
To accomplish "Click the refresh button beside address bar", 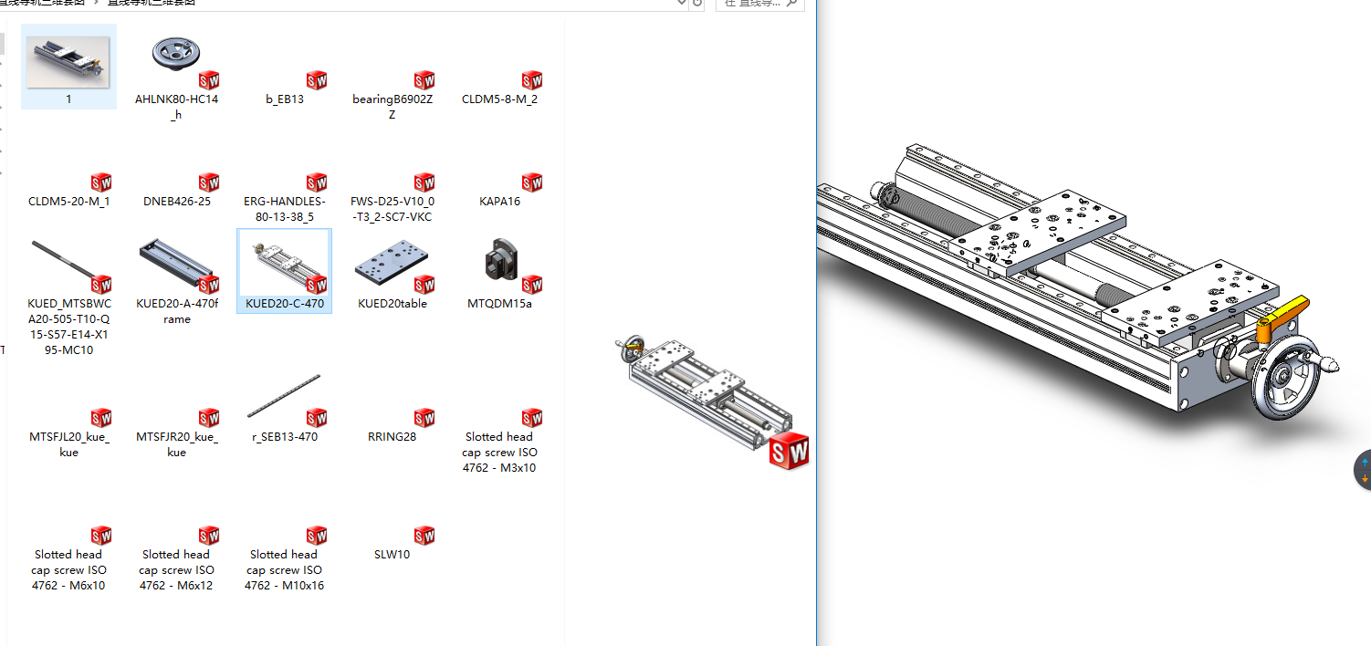I will click(698, 3).
